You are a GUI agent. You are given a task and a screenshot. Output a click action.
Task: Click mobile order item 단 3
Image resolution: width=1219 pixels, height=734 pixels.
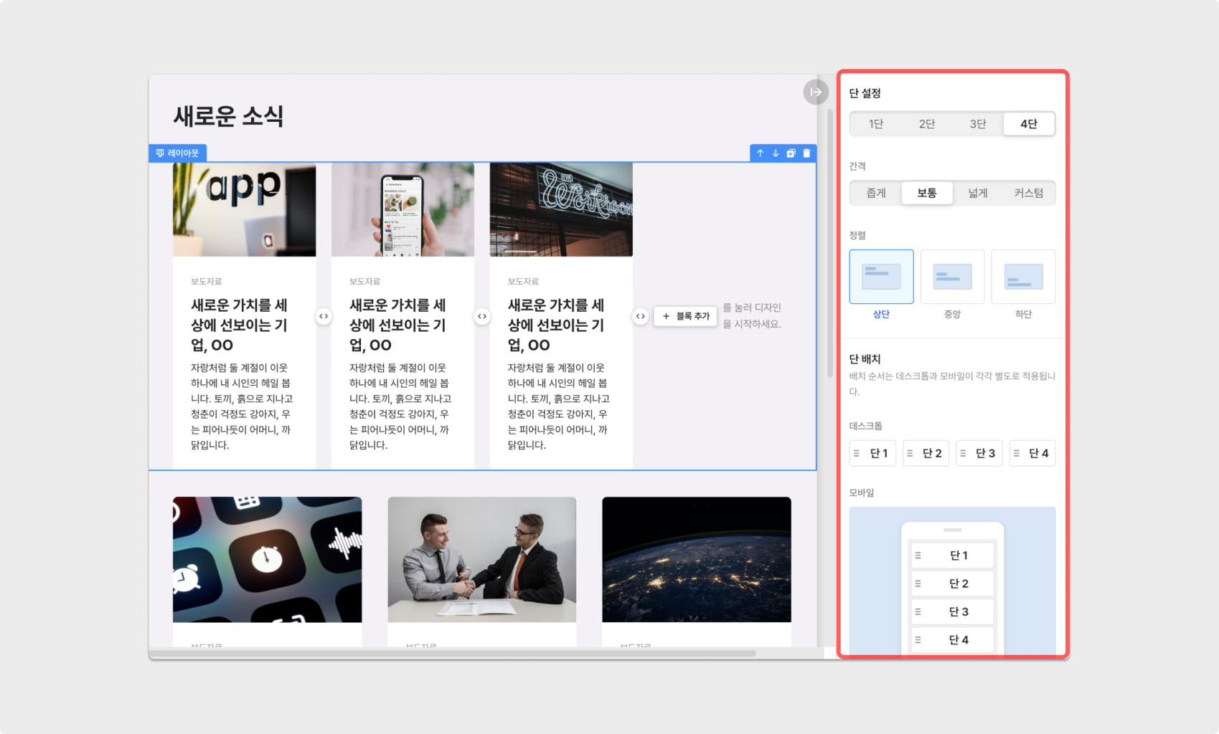coord(952,611)
